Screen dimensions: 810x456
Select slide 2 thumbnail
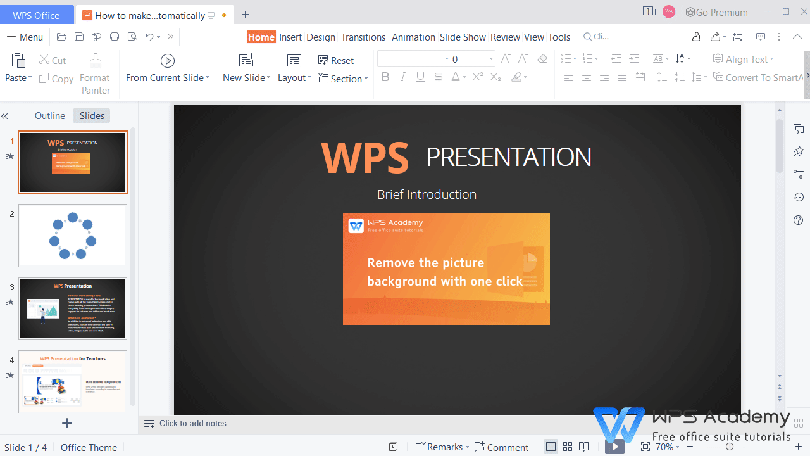pos(73,236)
